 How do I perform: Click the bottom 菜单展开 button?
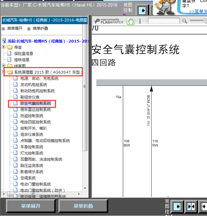tap(30, 206)
